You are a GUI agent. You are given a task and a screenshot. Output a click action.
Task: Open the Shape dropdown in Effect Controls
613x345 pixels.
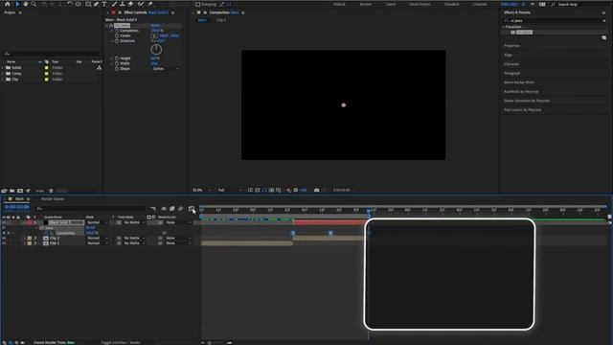166,68
